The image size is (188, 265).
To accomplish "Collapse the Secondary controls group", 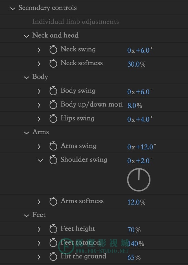I will 13,8.
